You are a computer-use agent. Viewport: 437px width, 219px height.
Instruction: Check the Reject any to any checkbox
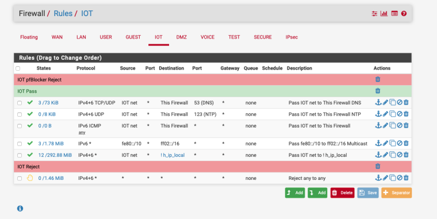(20, 178)
